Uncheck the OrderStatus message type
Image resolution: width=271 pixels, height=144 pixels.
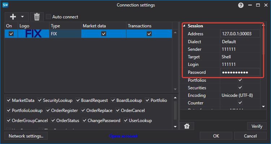click(x=53, y=120)
